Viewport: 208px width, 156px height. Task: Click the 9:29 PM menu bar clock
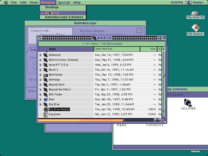coord(177,2)
